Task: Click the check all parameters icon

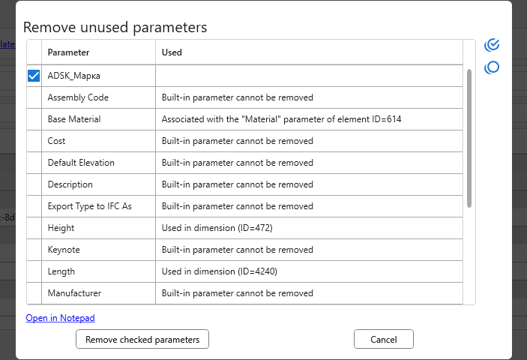Action: coord(493,45)
